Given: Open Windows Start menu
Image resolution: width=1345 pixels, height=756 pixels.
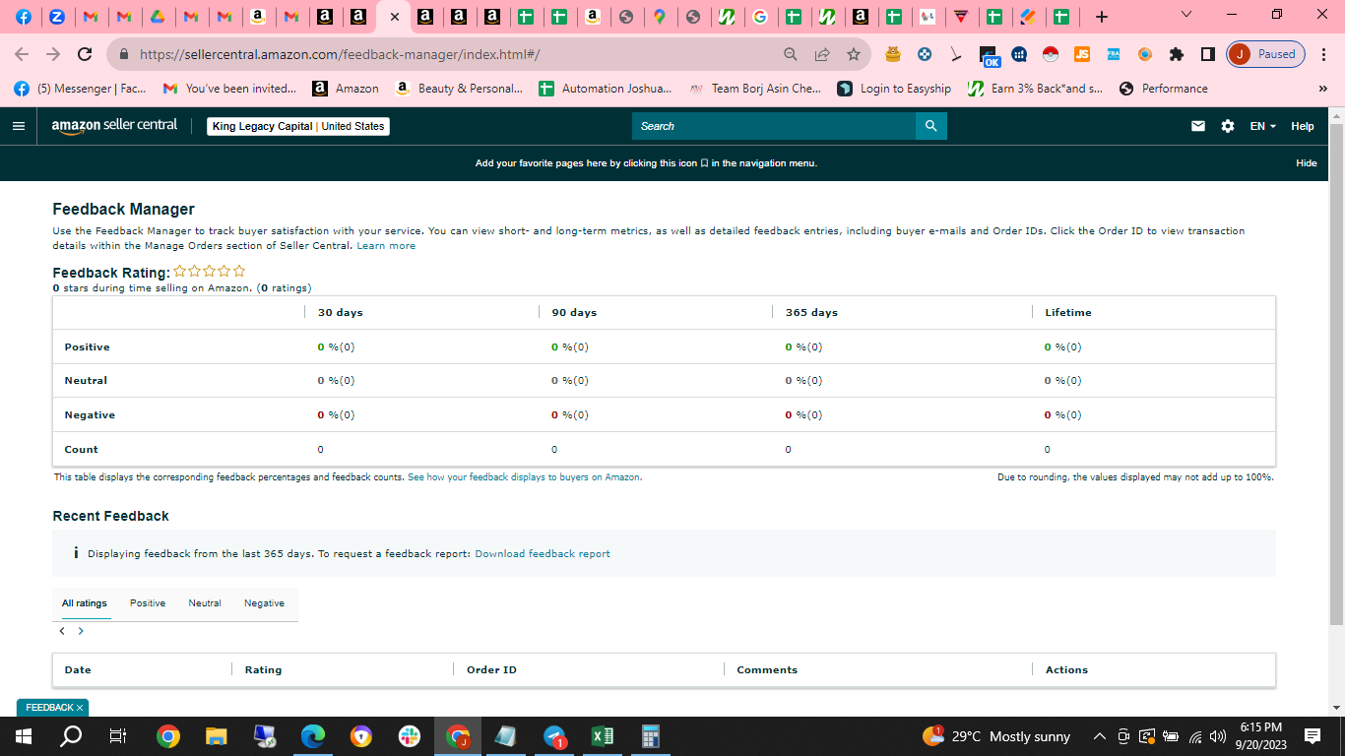Looking at the screenshot, I should click(x=24, y=736).
